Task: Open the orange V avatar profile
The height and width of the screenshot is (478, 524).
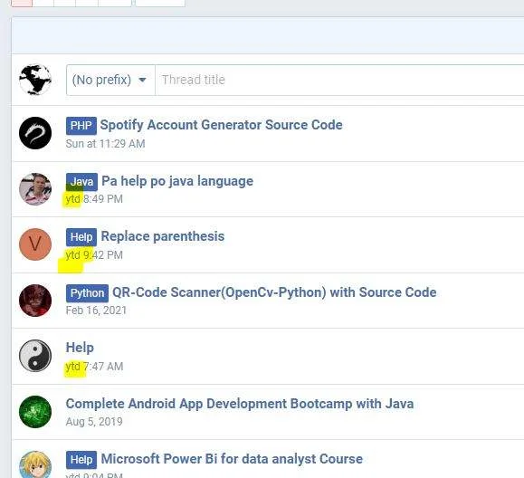Action: click(x=35, y=244)
